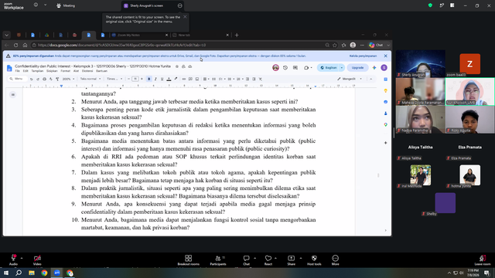This screenshot has height=278, width=495.
Task: Open the Tampilan menu
Action: pyautogui.click(x=37, y=71)
